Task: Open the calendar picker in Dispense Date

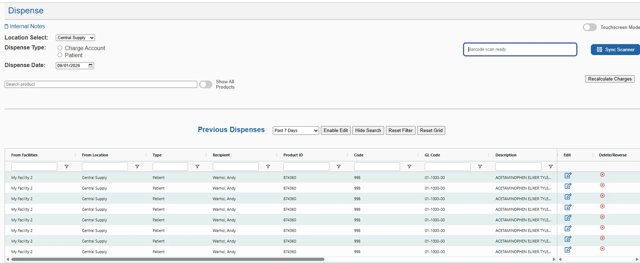Action: (x=90, y=66)
